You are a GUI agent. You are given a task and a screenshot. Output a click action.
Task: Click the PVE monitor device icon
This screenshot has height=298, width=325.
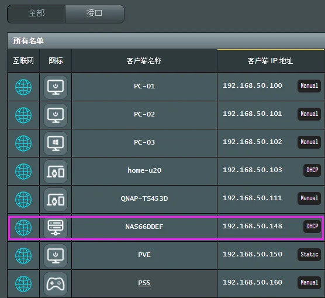click(x=56, y=256)
